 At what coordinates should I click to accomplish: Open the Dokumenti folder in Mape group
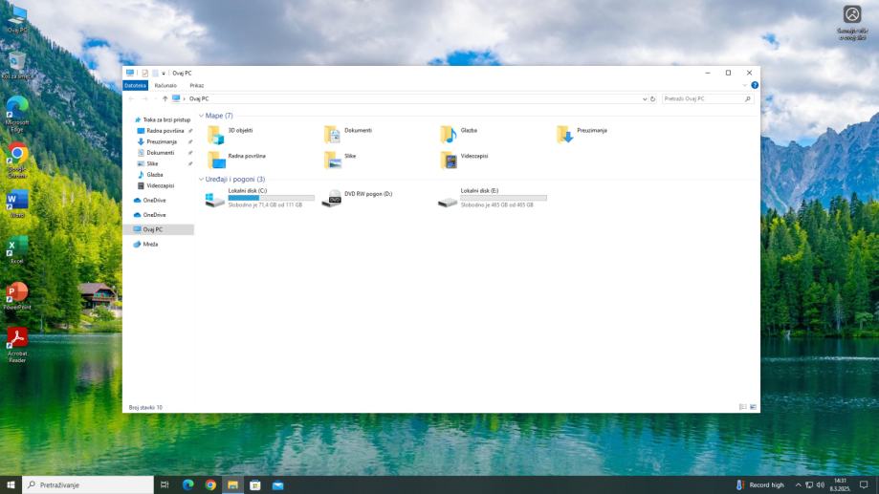[x=347, y=135]
